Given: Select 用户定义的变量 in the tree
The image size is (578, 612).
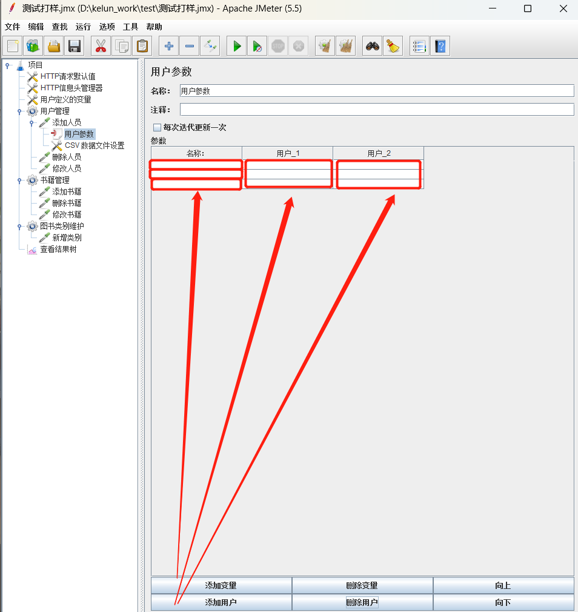Looking at the screenshot, I should pyautogui.click(x=65, y=99).
